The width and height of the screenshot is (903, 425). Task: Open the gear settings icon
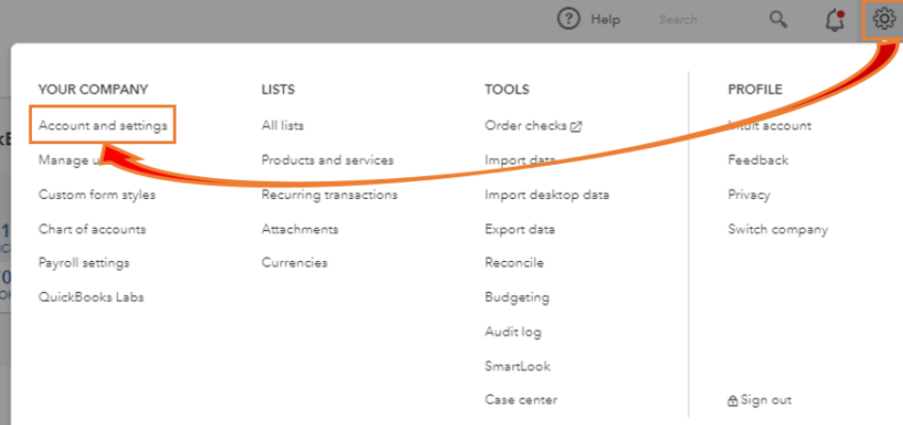pyautogui.click(x=884, y=19)
